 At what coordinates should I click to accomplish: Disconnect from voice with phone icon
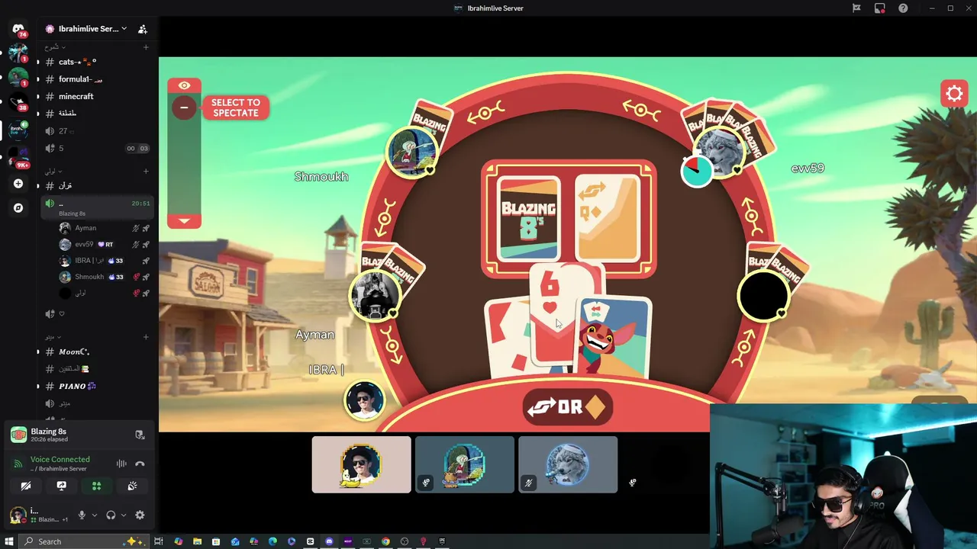[140, 464]
